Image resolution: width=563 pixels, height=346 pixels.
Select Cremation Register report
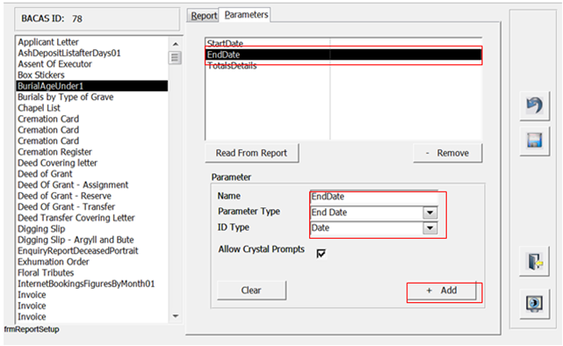tap(92, 152)
